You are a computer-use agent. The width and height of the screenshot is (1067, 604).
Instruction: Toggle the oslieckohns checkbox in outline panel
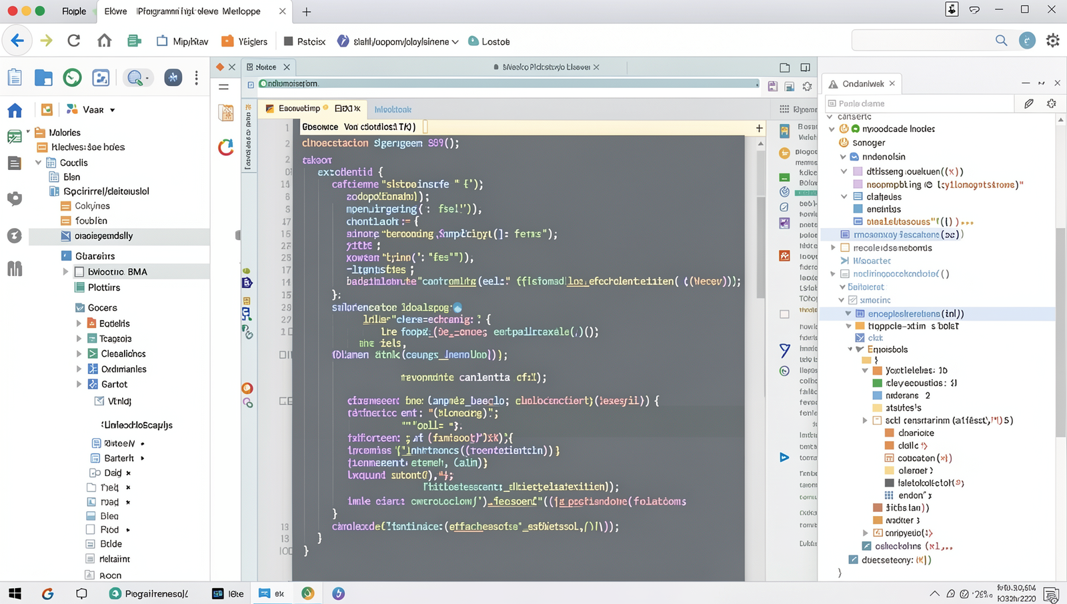(x=866, y=546)
